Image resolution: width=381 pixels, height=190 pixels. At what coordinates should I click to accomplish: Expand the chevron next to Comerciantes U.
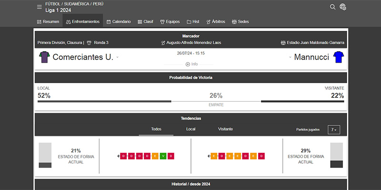pyautogui.click(x=117, y=57)
